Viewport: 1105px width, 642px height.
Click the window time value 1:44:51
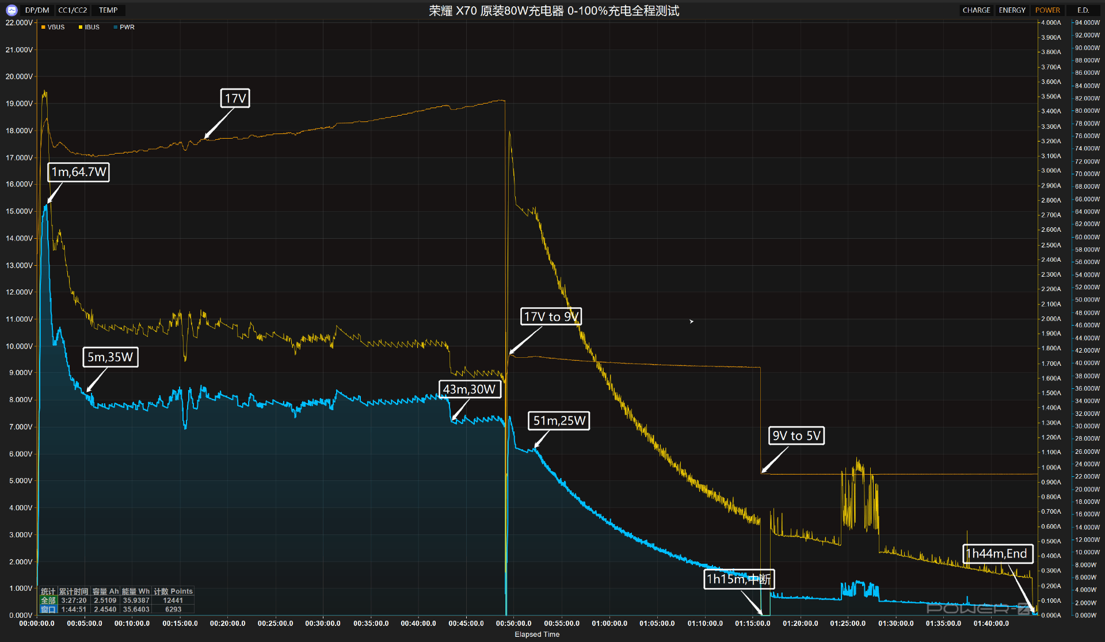point(74,609)
